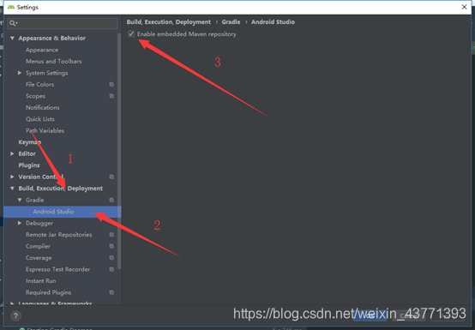Select Quick Lists item
The image size is (475, 330).
[x=40, y=119]
